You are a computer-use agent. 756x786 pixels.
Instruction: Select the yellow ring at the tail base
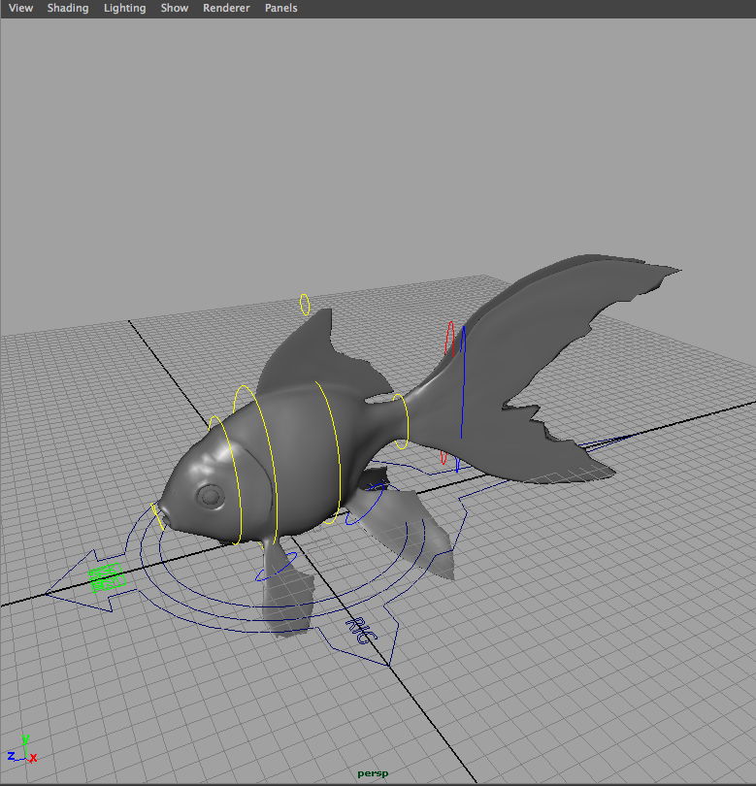[401, 421]
